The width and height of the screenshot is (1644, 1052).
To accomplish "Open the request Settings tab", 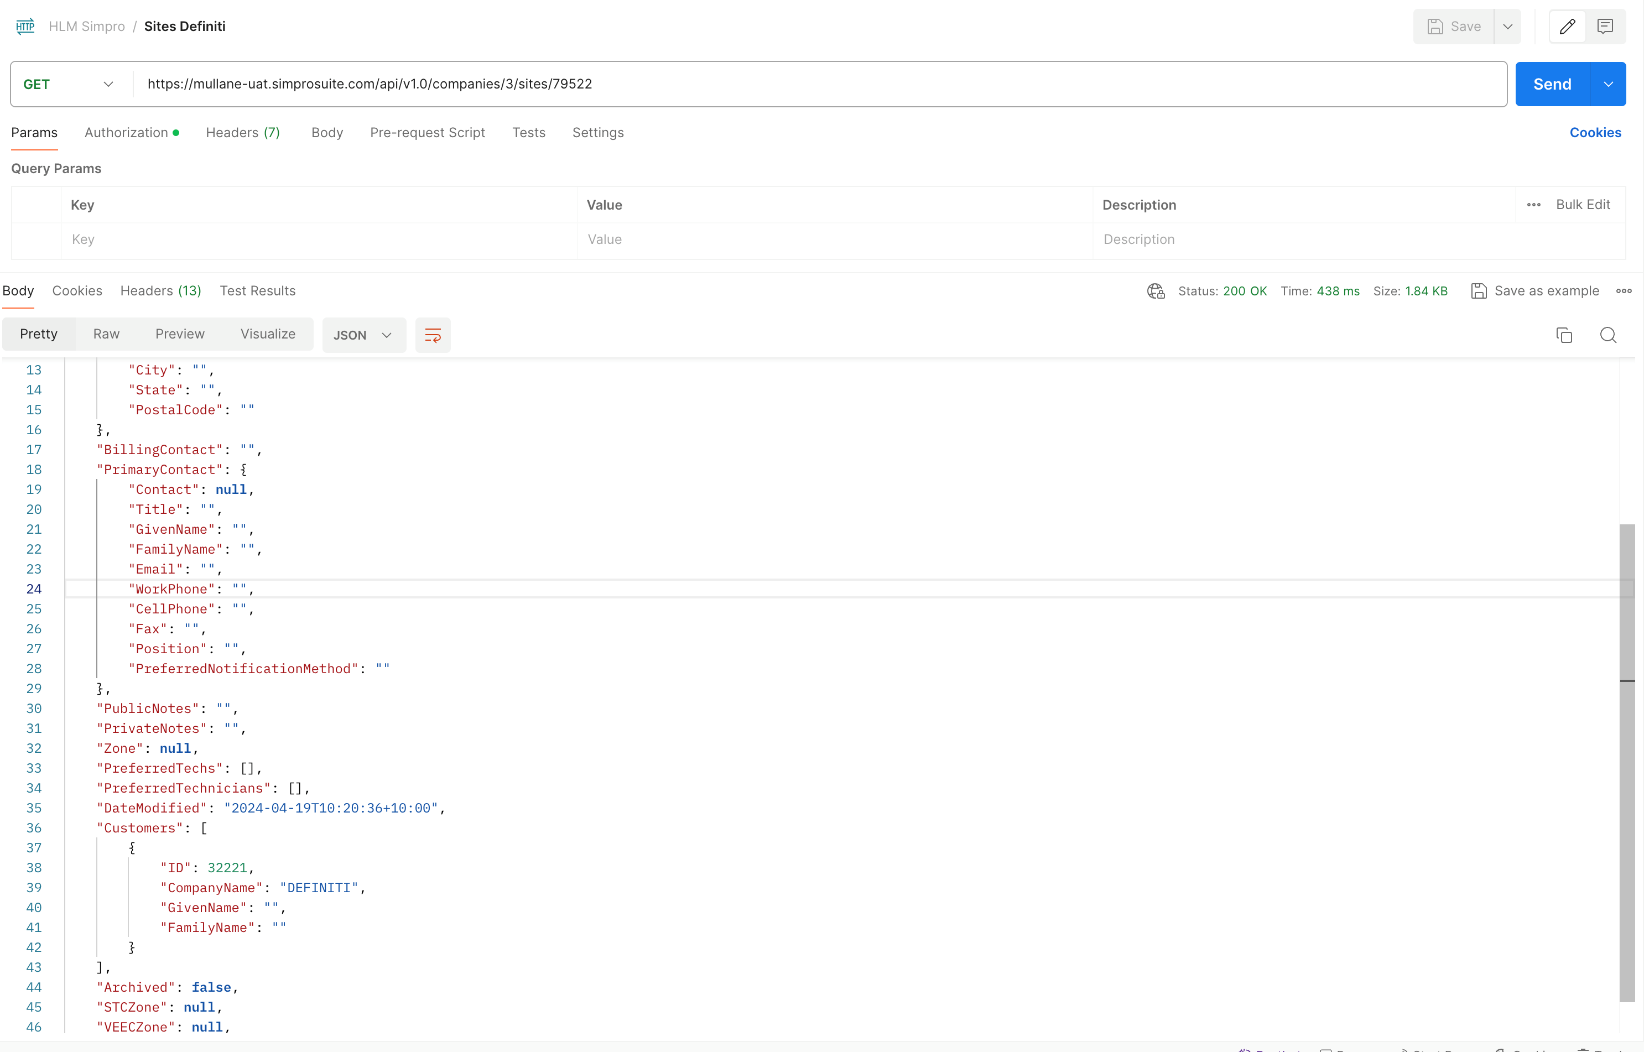I will click(597, 133).
